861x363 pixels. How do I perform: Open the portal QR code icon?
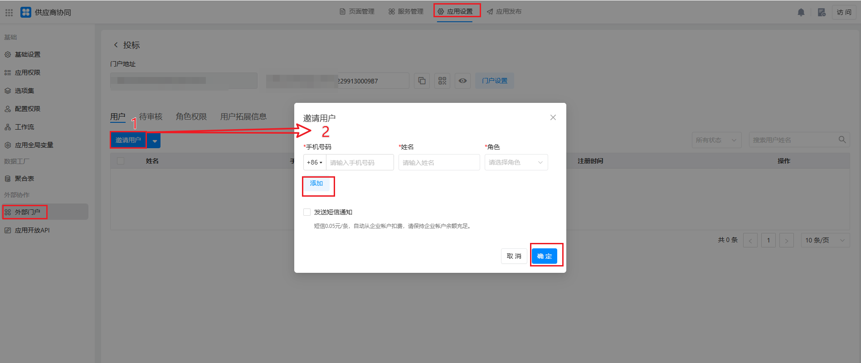[x=442, y=81]
